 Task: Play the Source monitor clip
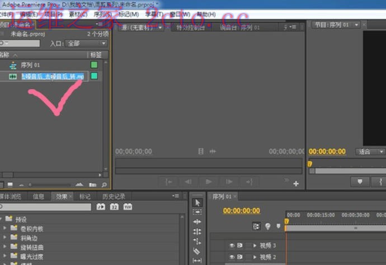208,182
